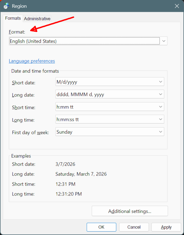This screenshot has width=184, height=235.
Task: Click the First day of week chevron
Action: tap(160, 132)
